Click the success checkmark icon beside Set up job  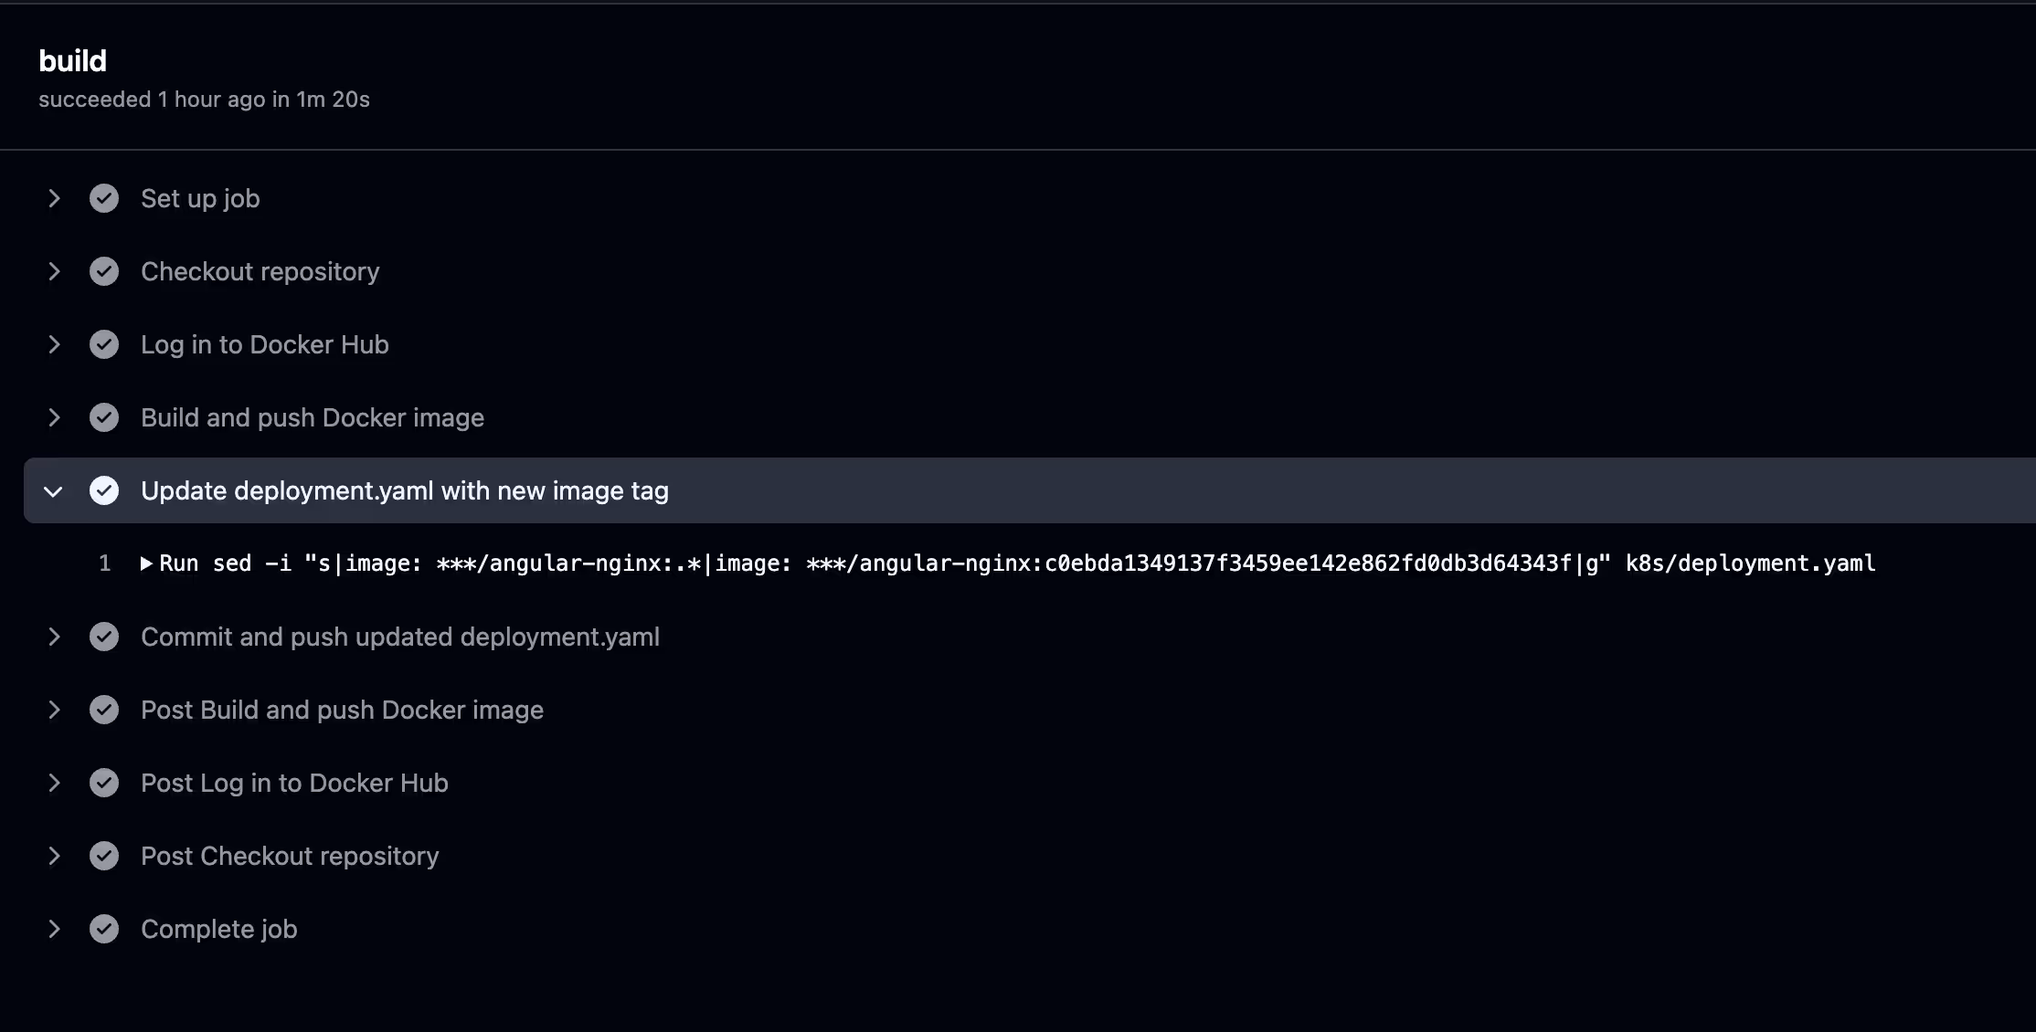(x=104, y=198)
